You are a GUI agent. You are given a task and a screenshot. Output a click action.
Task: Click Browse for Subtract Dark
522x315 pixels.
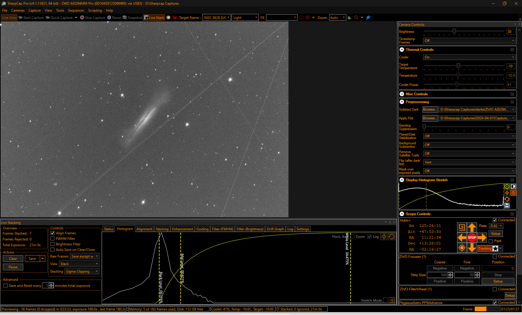click(x=430, y=109)
